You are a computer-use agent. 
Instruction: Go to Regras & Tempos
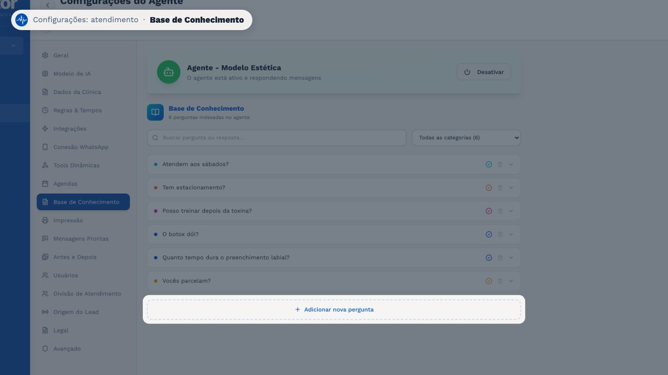[x=83, y=110]
